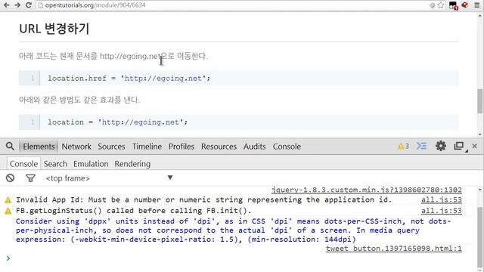
Task: Close the DevTools panel
Action: click(x=475, y=146)
